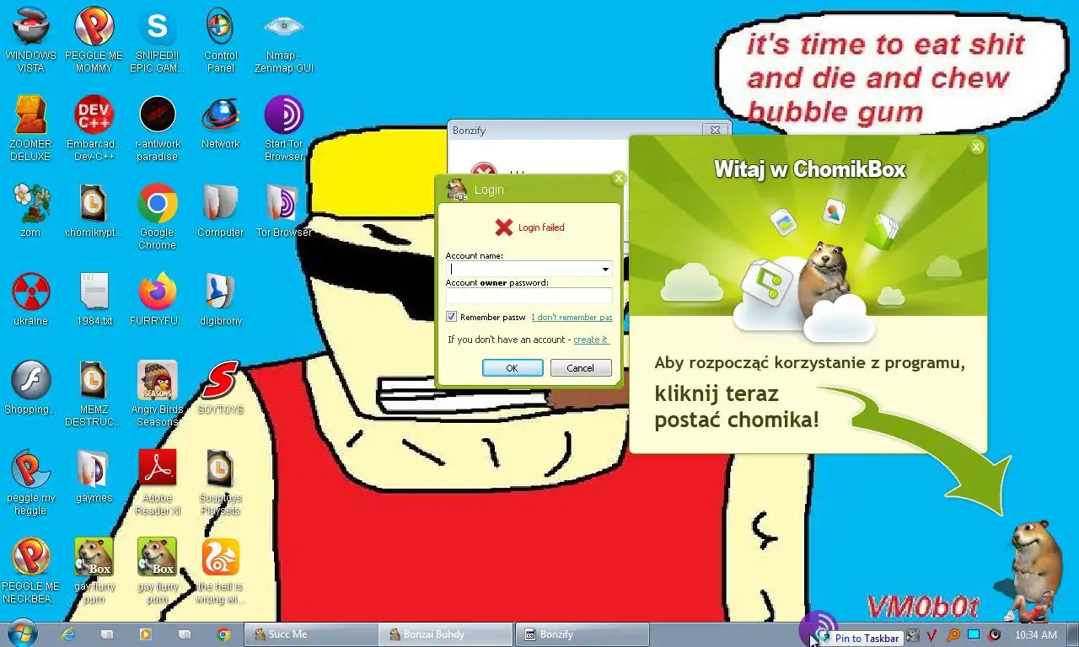Launch Google Chrome from the desktop
The image size is (1079, 647).
point(158,217)
